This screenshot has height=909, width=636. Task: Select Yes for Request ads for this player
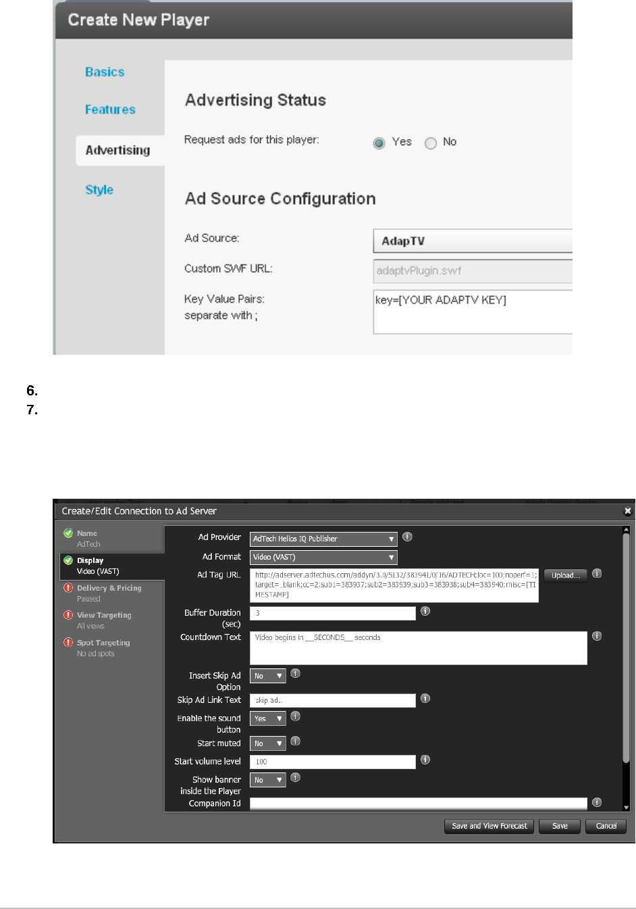tap(379, 143)
